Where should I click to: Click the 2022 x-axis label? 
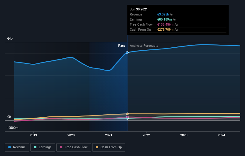pyautogui.click(x=146, y=135)
